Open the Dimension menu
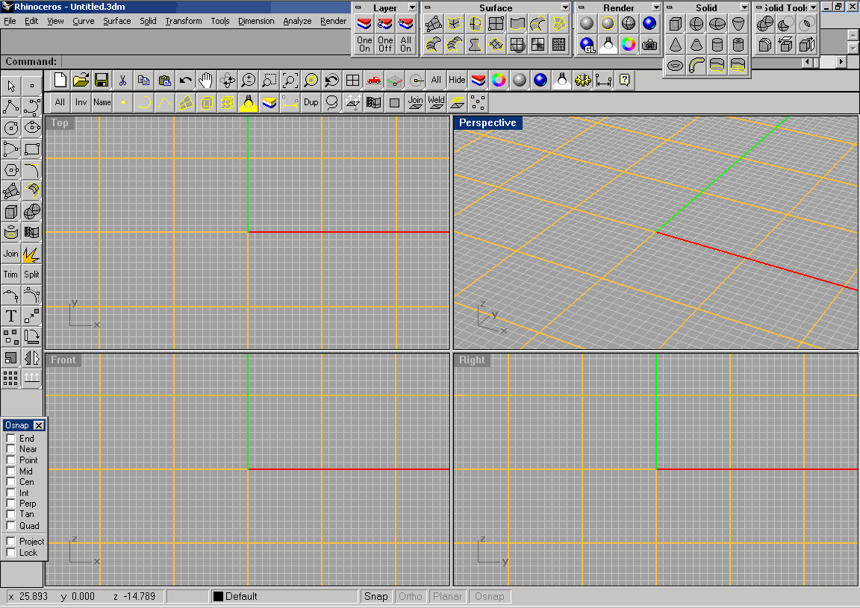The height and width of the screenshot is (608, 860). 256,21
